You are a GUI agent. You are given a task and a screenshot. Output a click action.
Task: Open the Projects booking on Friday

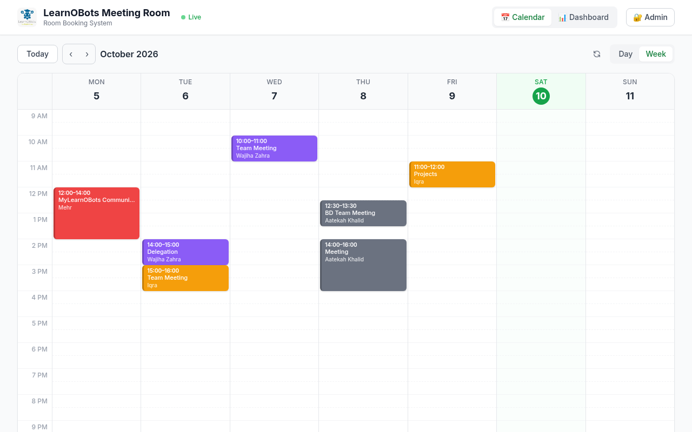(452, 174)
